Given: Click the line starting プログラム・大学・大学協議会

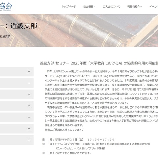Looking at the screenshot, I should coord(101,116).
